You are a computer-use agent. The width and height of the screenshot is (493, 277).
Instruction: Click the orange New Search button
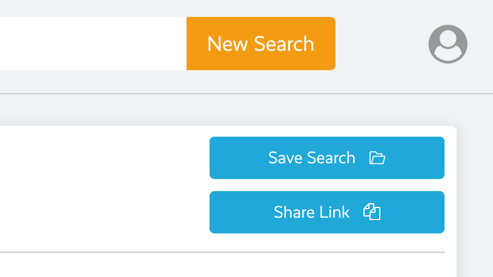261,44
